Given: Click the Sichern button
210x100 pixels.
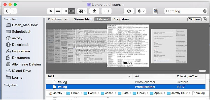Looking at the screenshot, I should (194, 19).
